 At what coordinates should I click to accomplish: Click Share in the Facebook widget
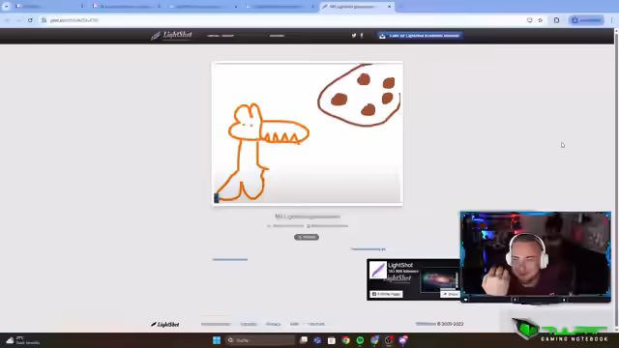pyautogui.click(x=450, y=294)
